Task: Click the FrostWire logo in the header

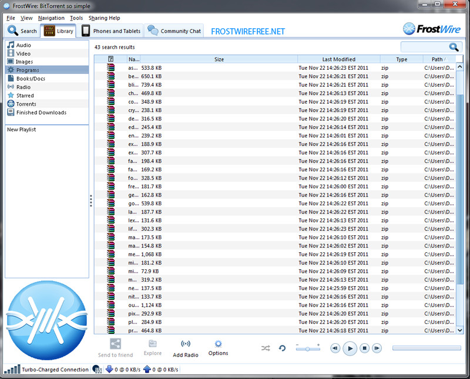Action: [432, 29]
